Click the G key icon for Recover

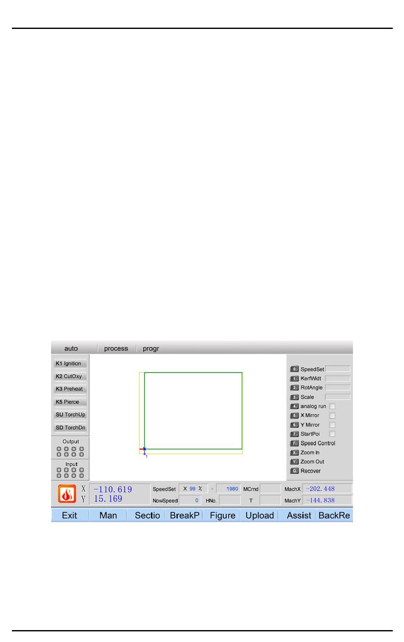[x=294, y=471]
